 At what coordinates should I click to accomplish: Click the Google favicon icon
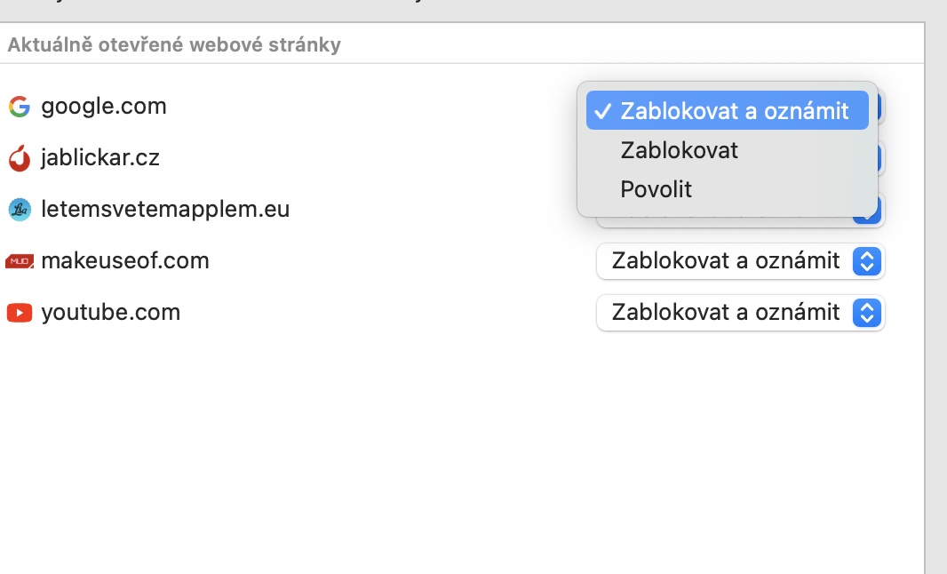19,108
